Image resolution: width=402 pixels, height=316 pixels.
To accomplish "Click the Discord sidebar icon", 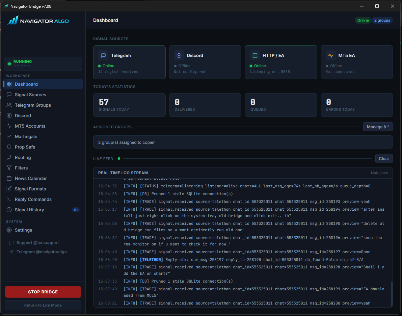I will (x=9, y=116).
